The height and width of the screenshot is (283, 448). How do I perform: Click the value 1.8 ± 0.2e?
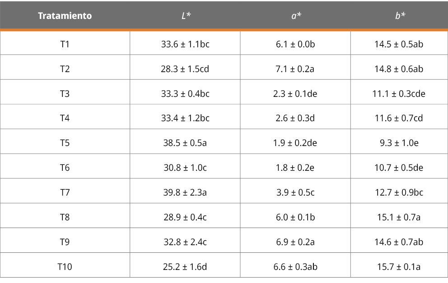point(295,168)
